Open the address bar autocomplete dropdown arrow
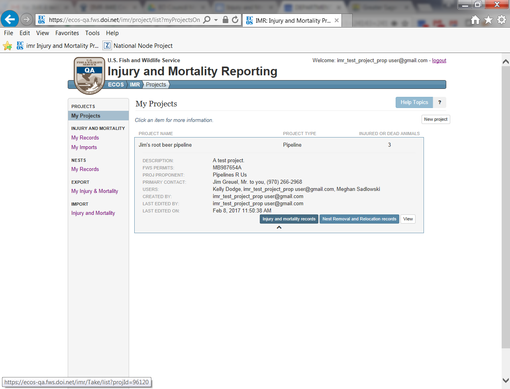Image resolution: width=510 pixels, height=389 pixels. click(216, 20)
